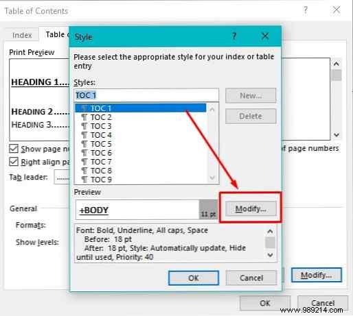
Task: Click HEADING 2 in Print Preview
Action: 40,112
